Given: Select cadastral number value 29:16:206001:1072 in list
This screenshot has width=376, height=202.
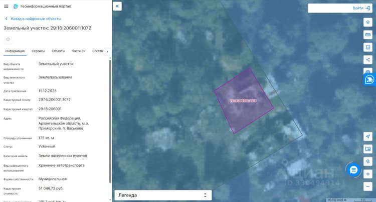Looking at the screenshot, I should (55, 99).
